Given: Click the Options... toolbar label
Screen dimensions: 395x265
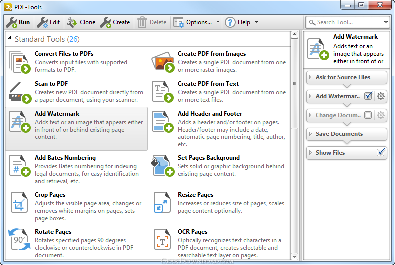Looking at the screenshot, I should [199, 22].
